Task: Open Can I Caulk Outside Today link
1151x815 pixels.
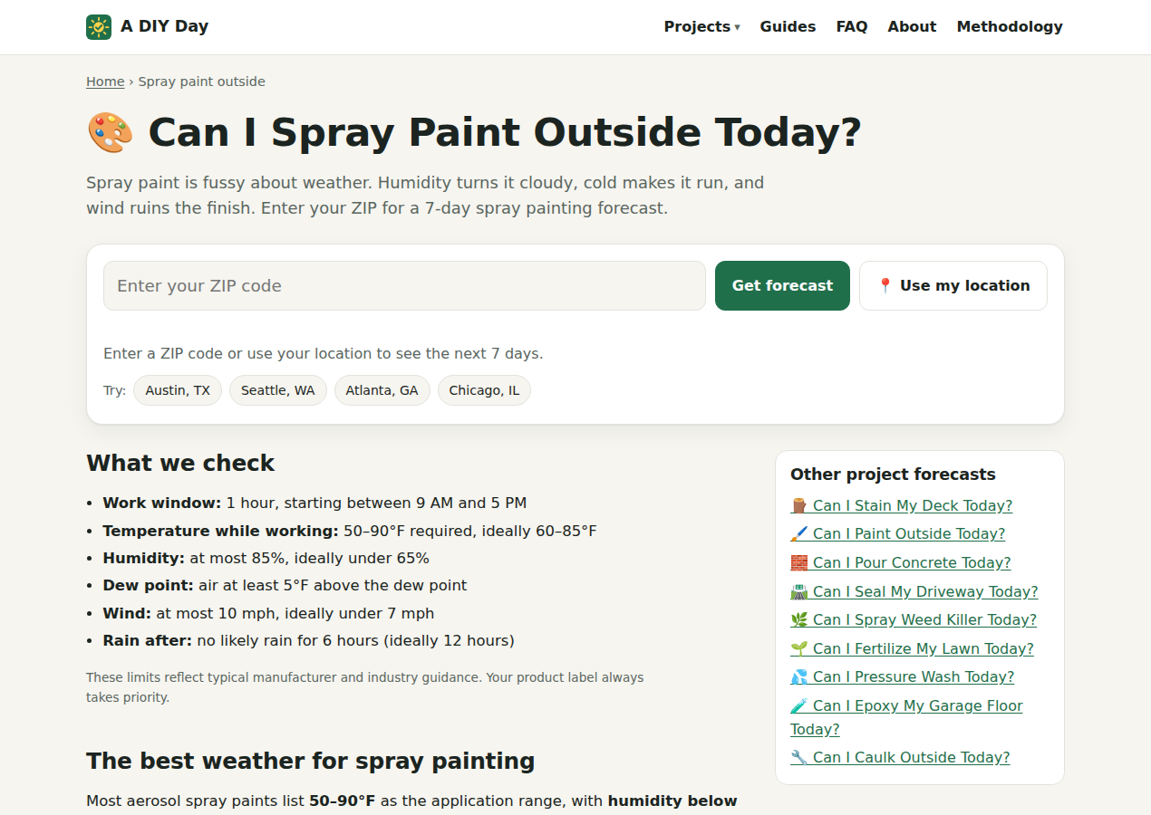Action: [x=900, y=757]
